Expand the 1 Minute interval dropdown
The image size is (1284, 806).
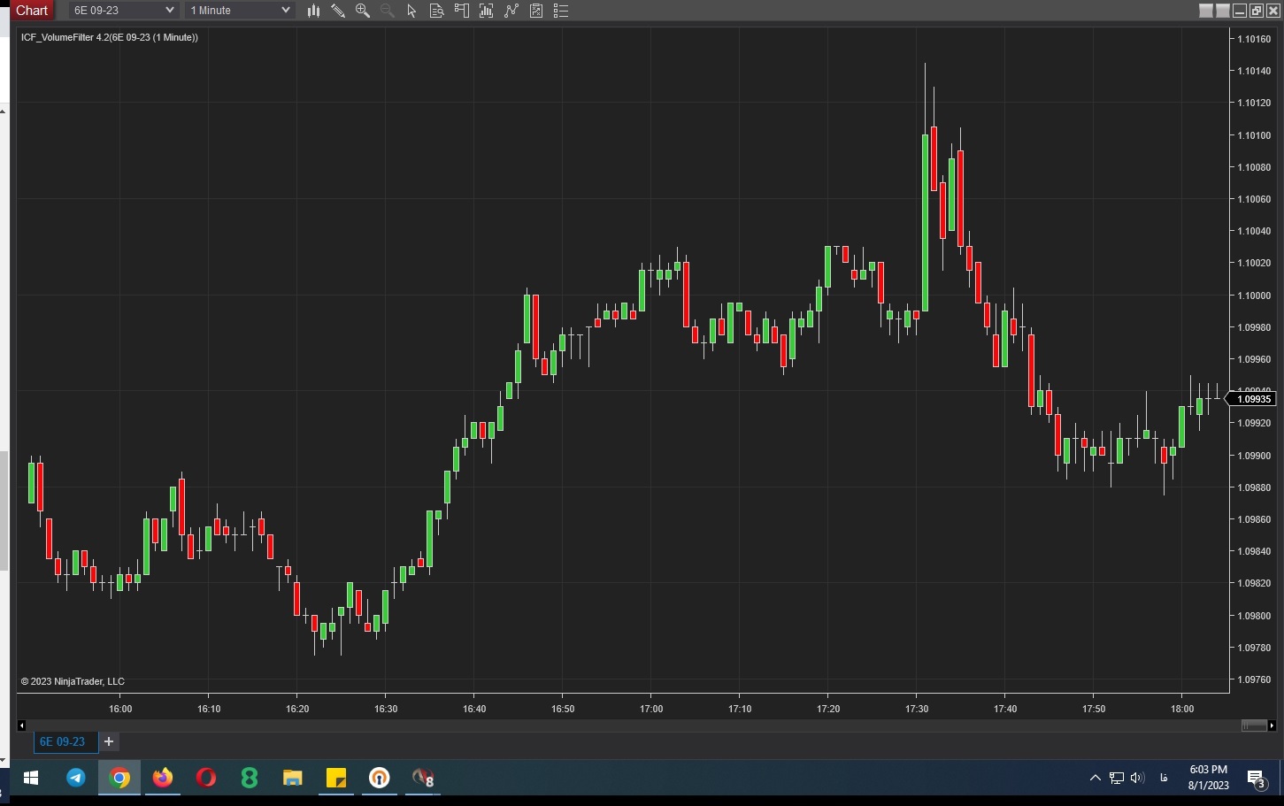pos(240,11)
